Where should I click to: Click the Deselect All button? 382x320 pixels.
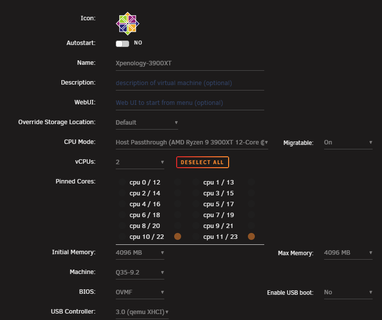click(202, 162)
